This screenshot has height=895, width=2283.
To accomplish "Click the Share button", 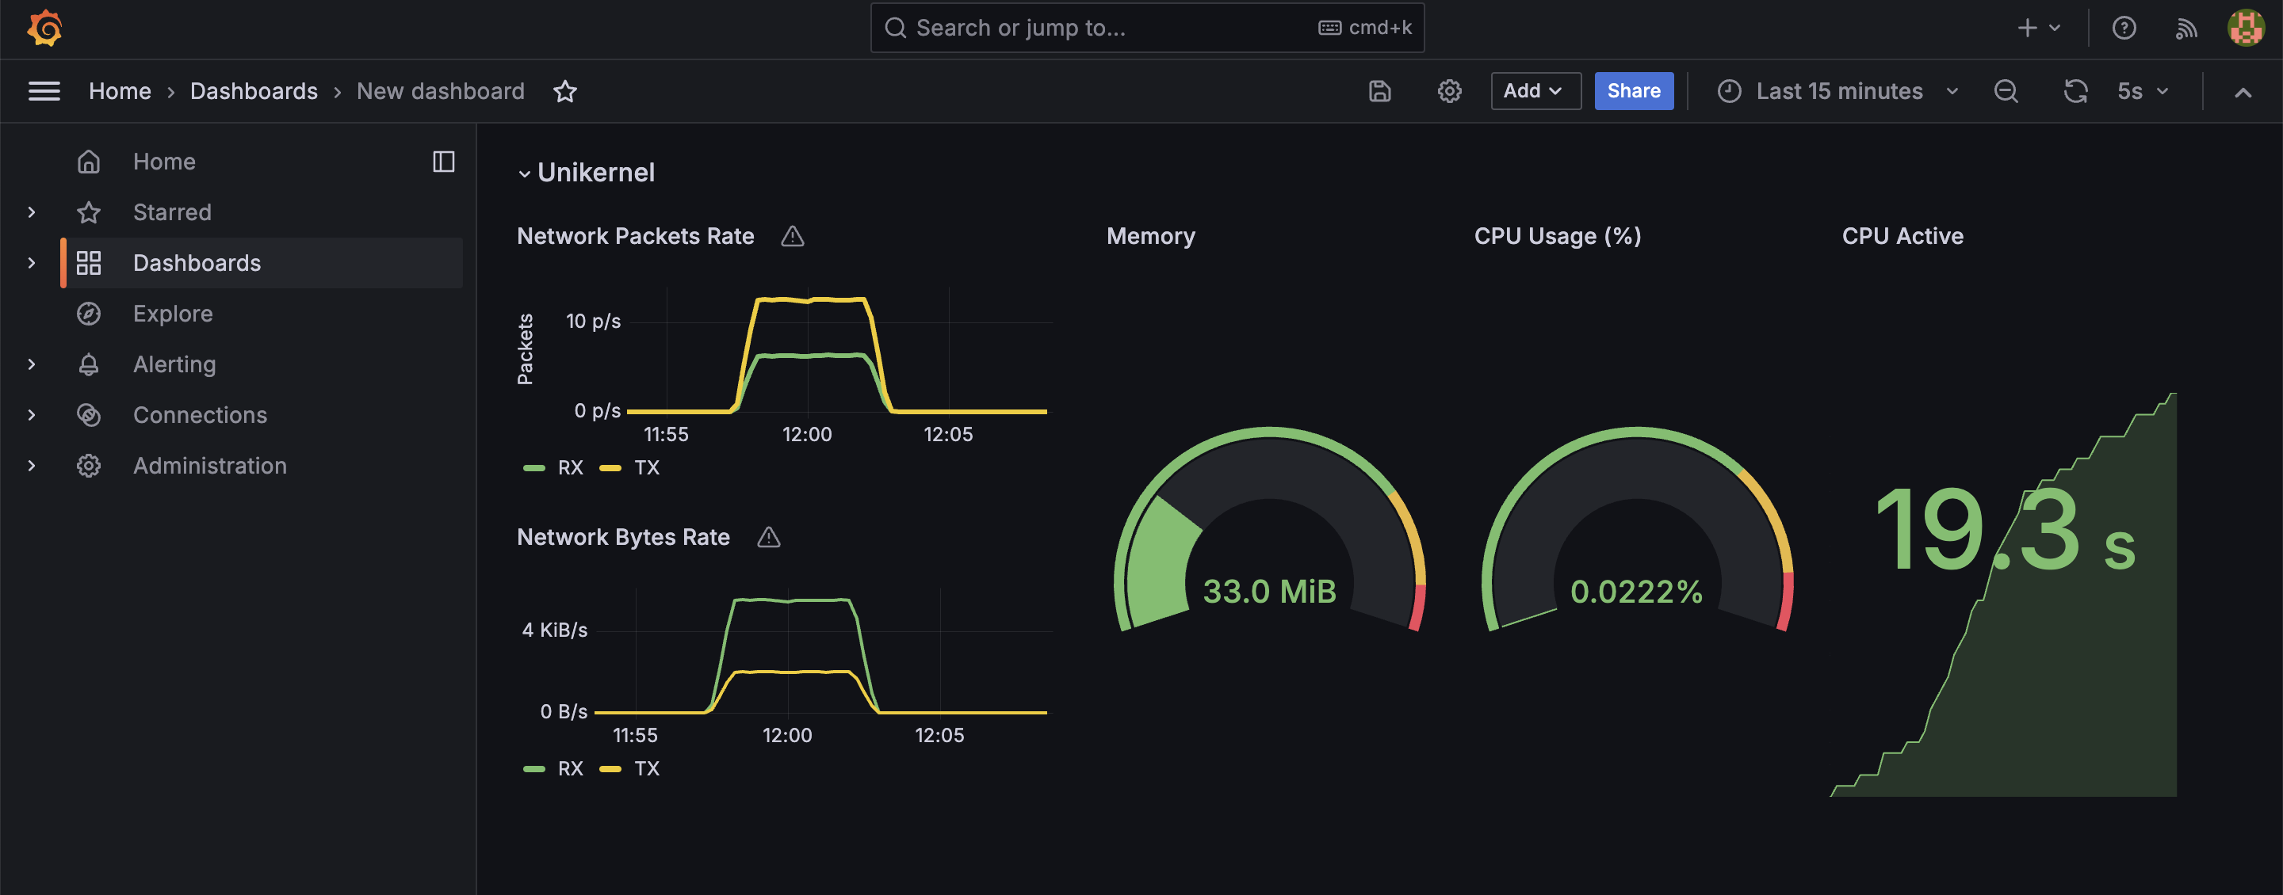I will [x=1633, y=91].
